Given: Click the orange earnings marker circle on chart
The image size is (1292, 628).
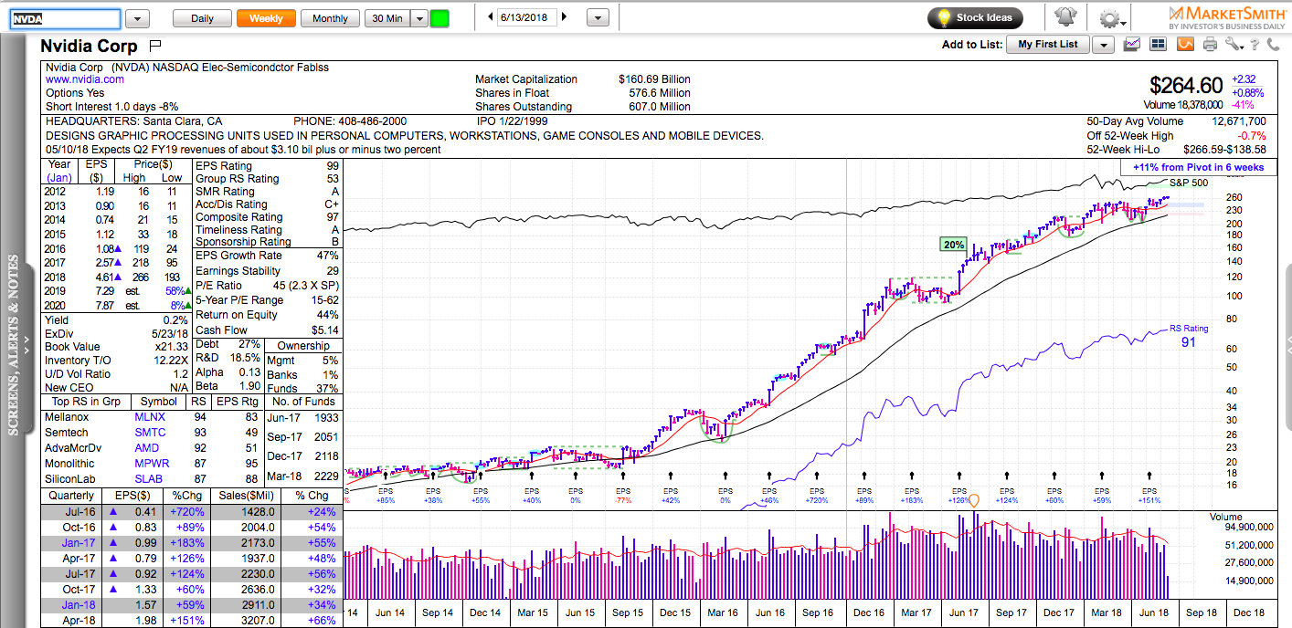Looking at the screenshot, I should [974, 500].
